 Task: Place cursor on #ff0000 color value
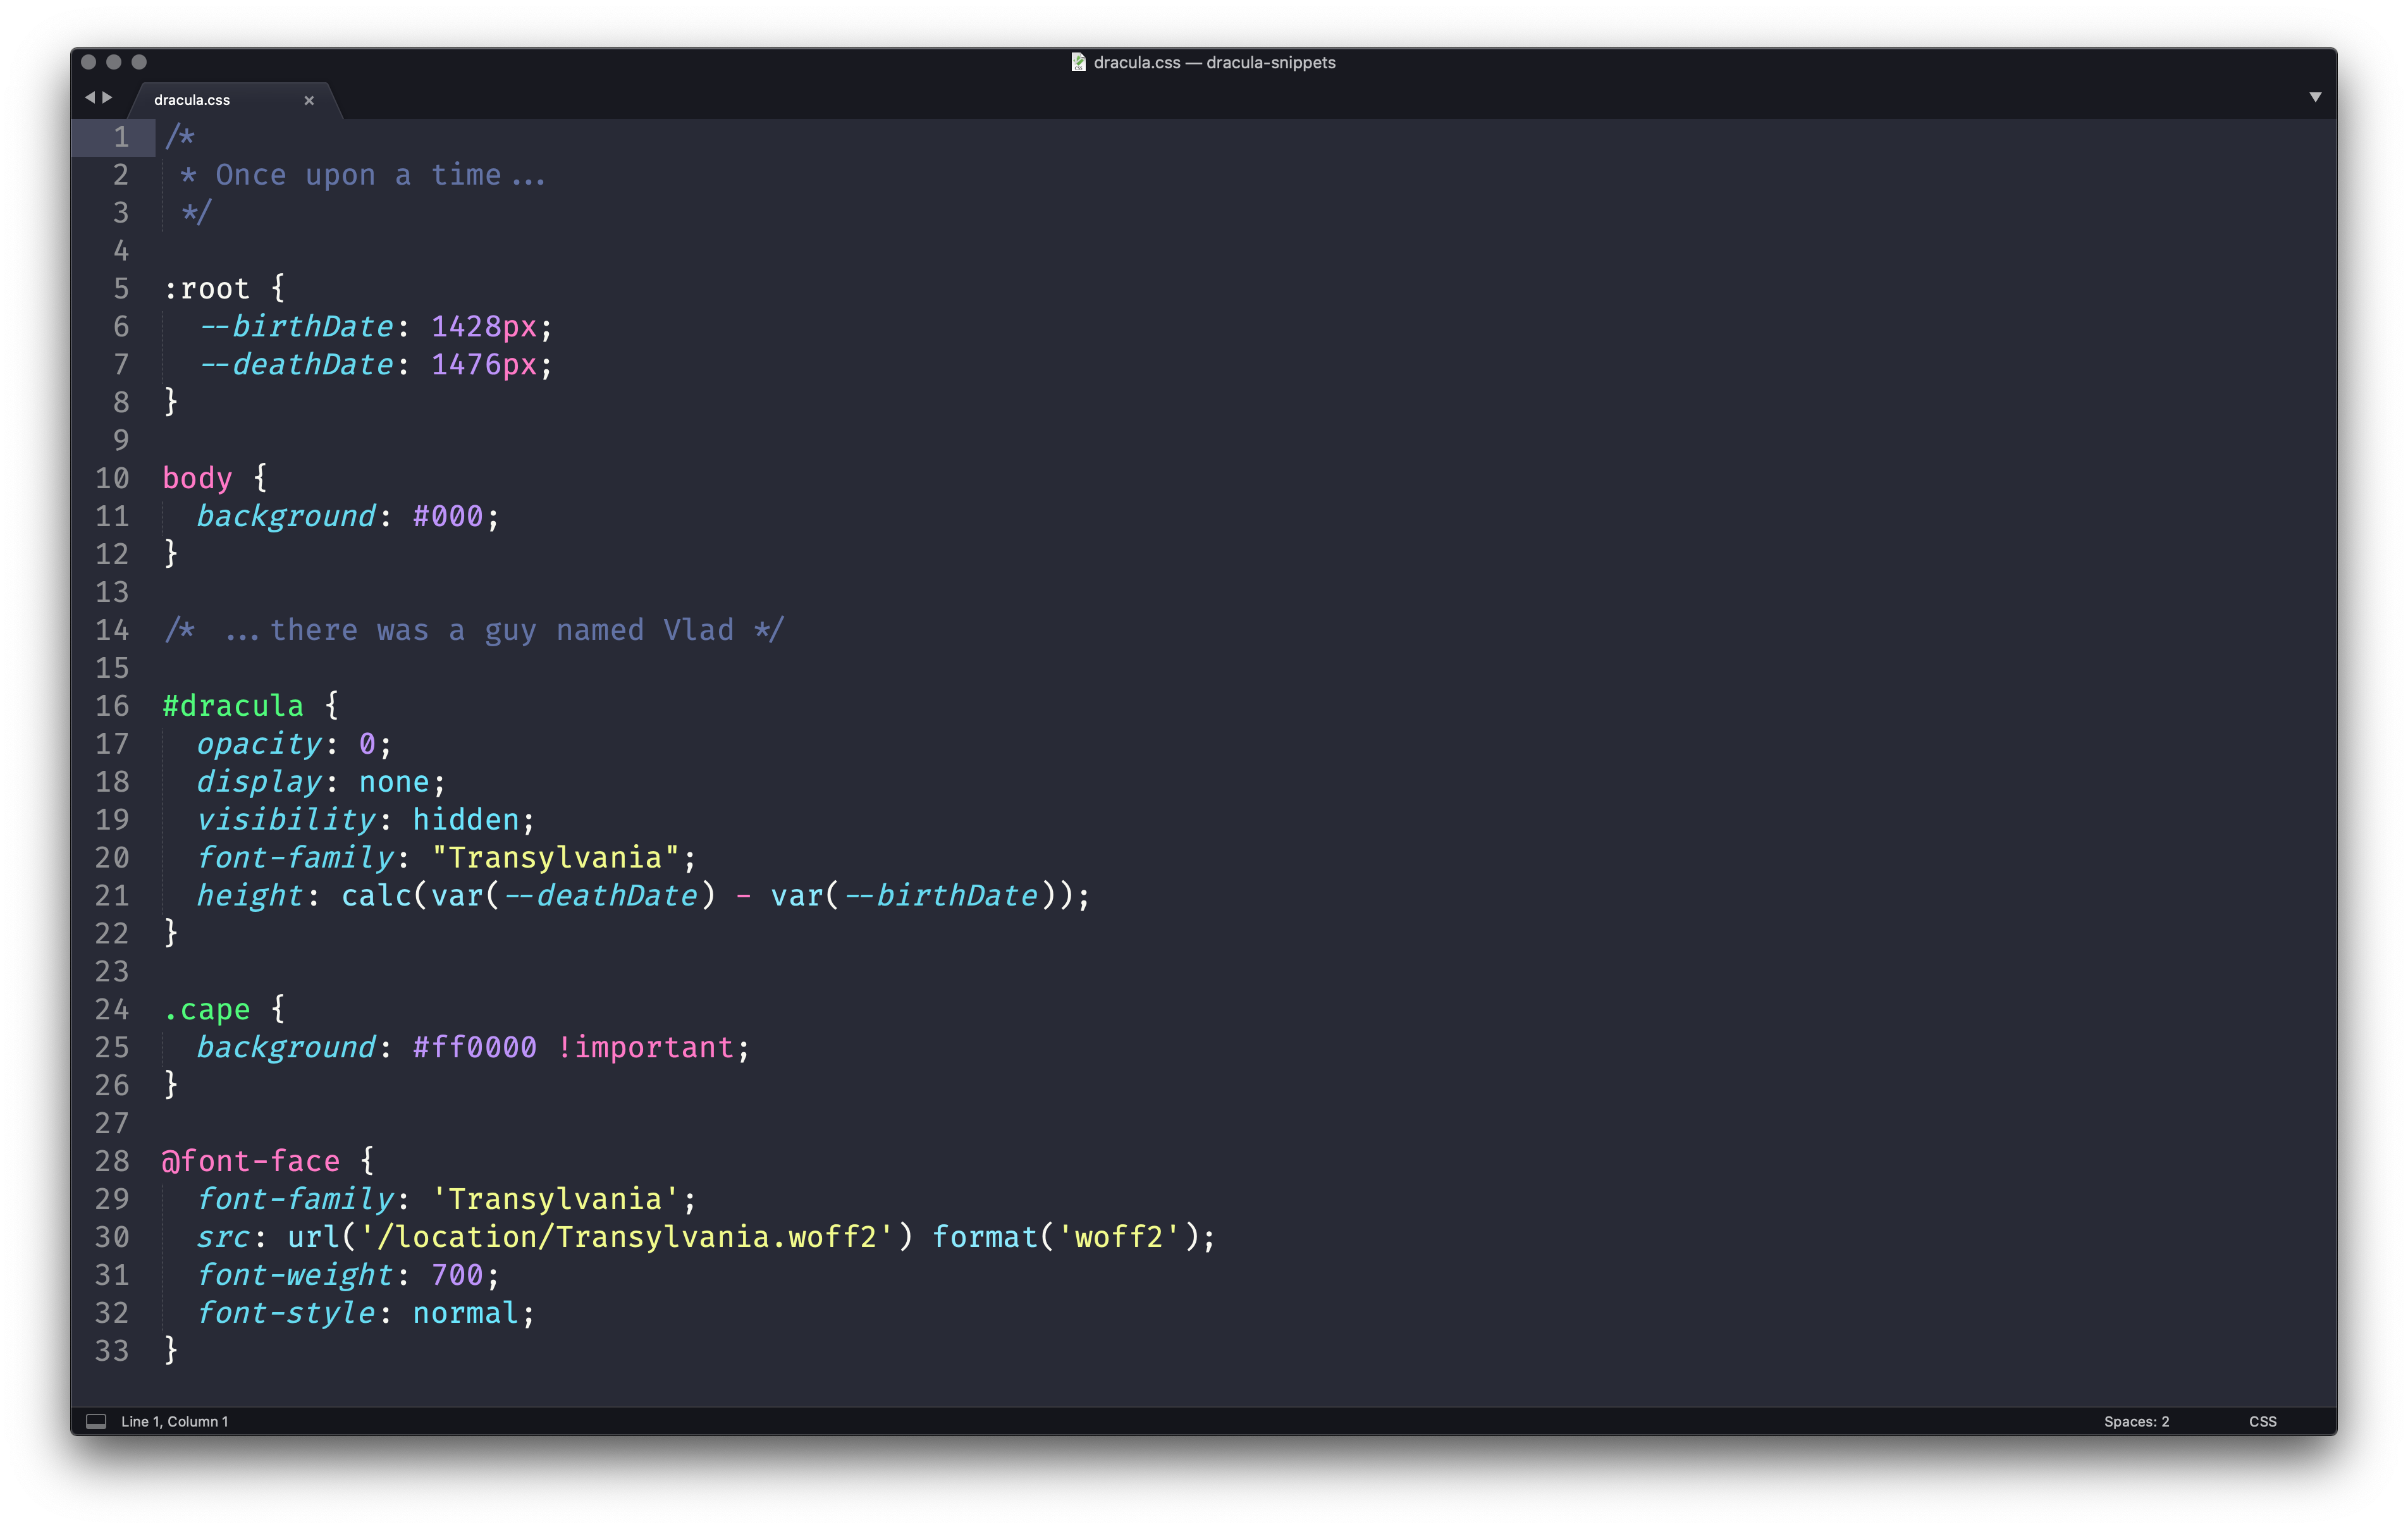(474, 1047)
